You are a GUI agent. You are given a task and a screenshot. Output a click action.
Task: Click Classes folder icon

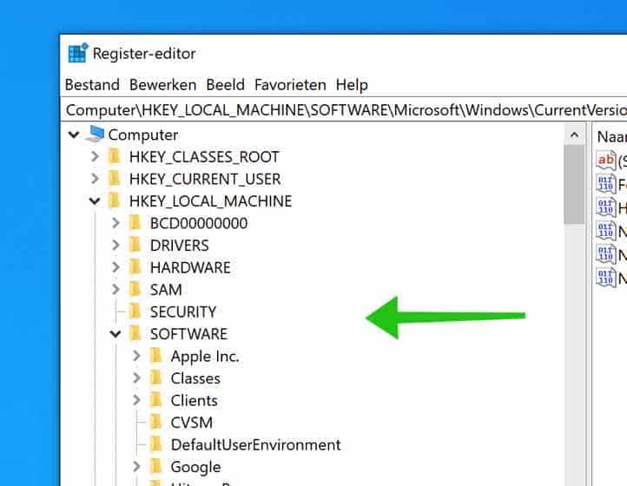(x=156, y=378)
